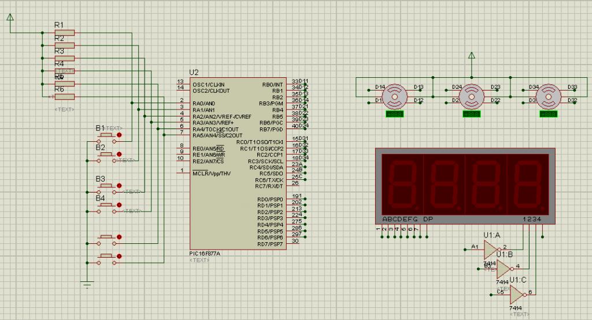Image resolution: width=592 pixels, height=320 pixels.
Task: Click the RB7/PGD pin label
Action: [x=272, y=129]
